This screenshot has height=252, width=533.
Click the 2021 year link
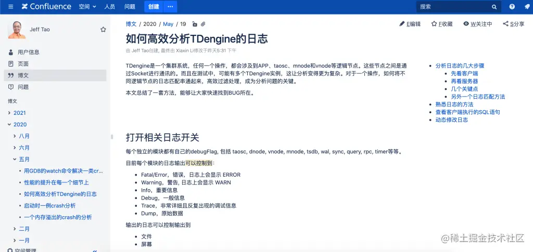click(19, 113)
